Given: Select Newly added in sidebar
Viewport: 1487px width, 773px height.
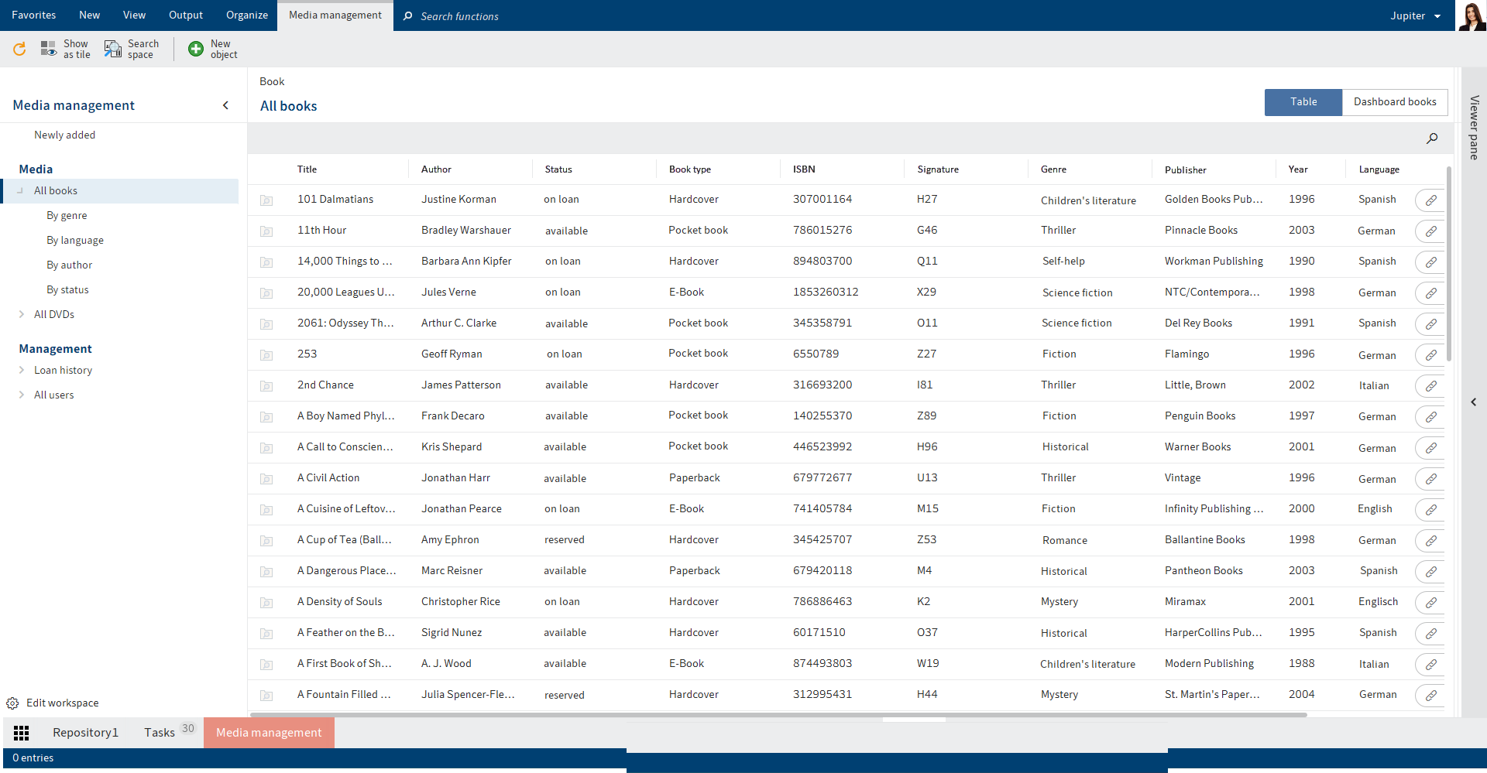Looking at the screenshot, I should [65, 135].
